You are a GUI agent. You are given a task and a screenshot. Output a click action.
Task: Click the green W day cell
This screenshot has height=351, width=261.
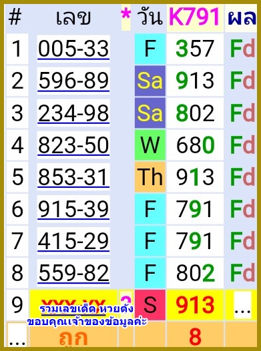pos(150,145)
